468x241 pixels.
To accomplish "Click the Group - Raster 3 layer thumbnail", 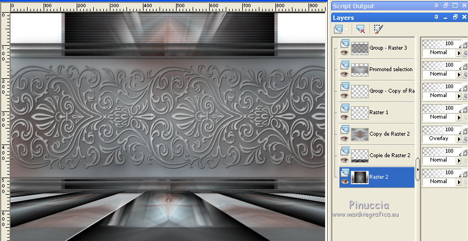I will pos(360,49).
